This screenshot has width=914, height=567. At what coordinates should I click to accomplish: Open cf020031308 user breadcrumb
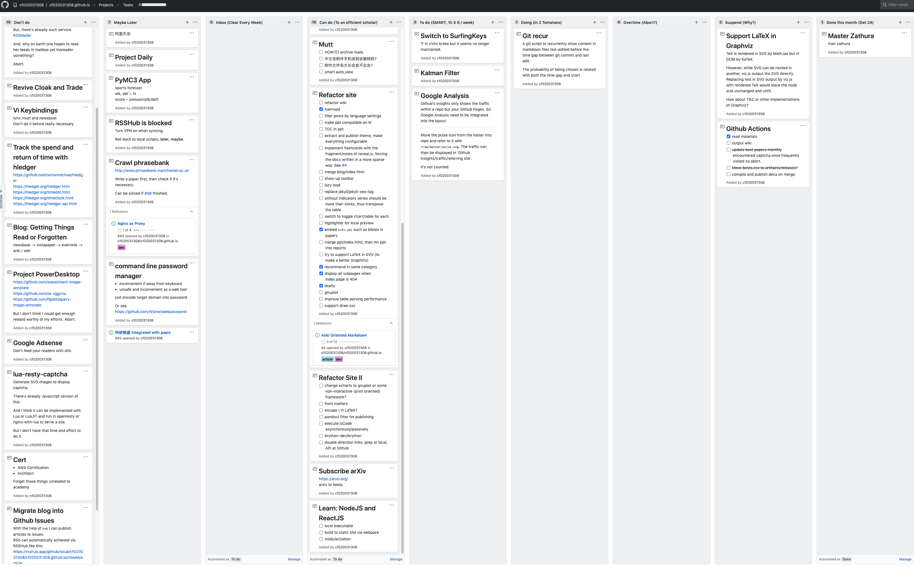click(32, 5)
